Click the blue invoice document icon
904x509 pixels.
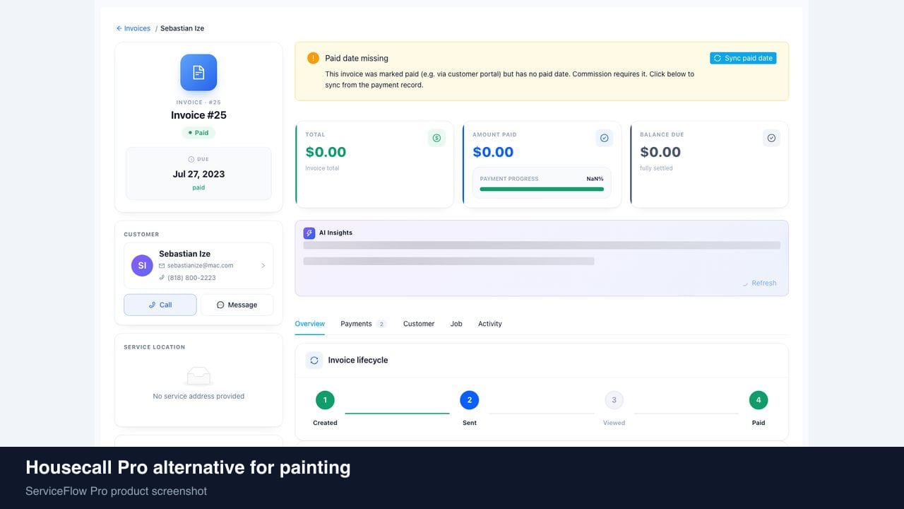(x=198, y=72)
